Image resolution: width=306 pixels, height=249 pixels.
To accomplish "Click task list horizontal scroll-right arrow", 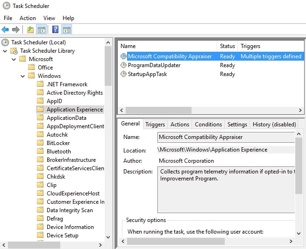I will (x=300, y=110).
